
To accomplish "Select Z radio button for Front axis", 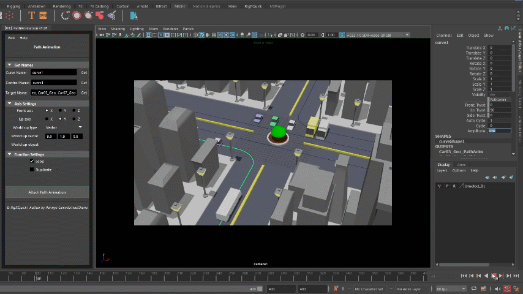I will (74, 110).
